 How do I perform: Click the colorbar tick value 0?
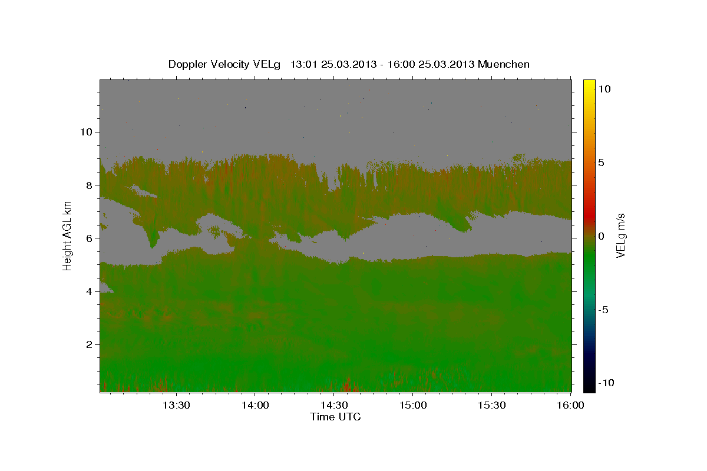[601, 236]
